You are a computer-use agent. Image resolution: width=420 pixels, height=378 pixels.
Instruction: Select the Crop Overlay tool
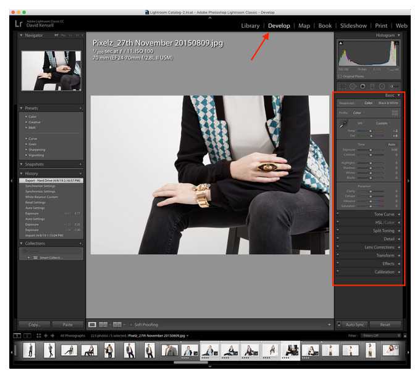pos(343,86)
